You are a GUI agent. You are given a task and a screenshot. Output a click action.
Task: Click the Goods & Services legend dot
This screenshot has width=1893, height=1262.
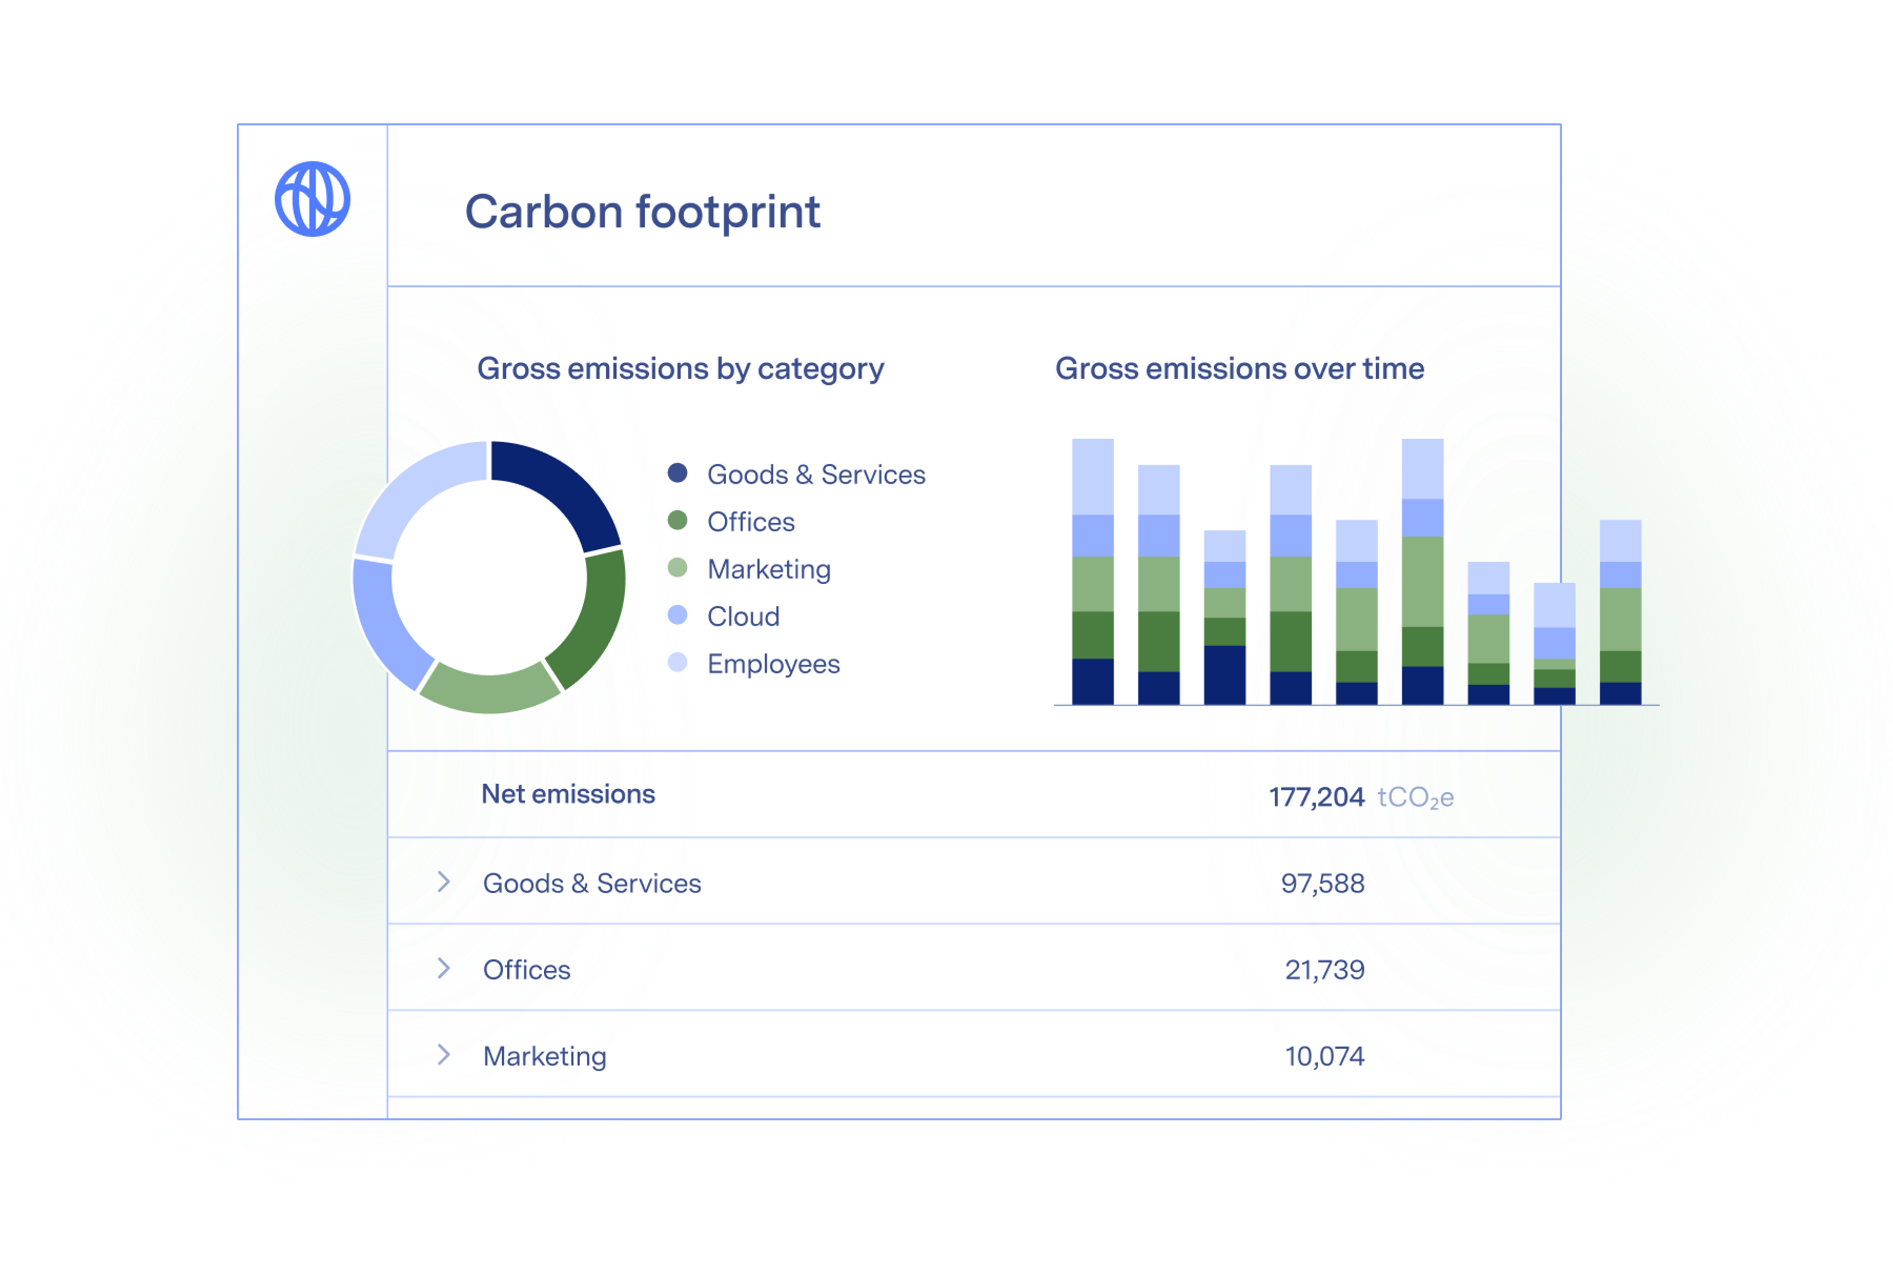click(678, 473)
